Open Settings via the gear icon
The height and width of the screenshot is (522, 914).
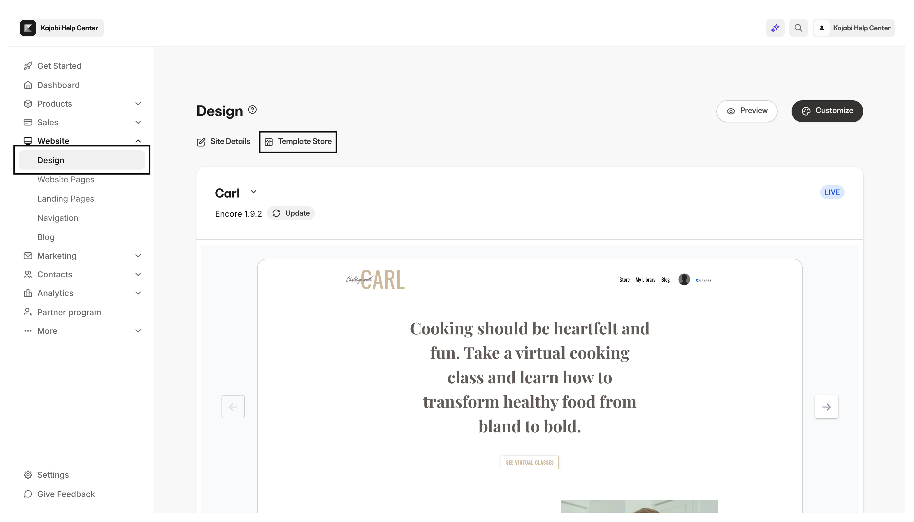(28, 474)
